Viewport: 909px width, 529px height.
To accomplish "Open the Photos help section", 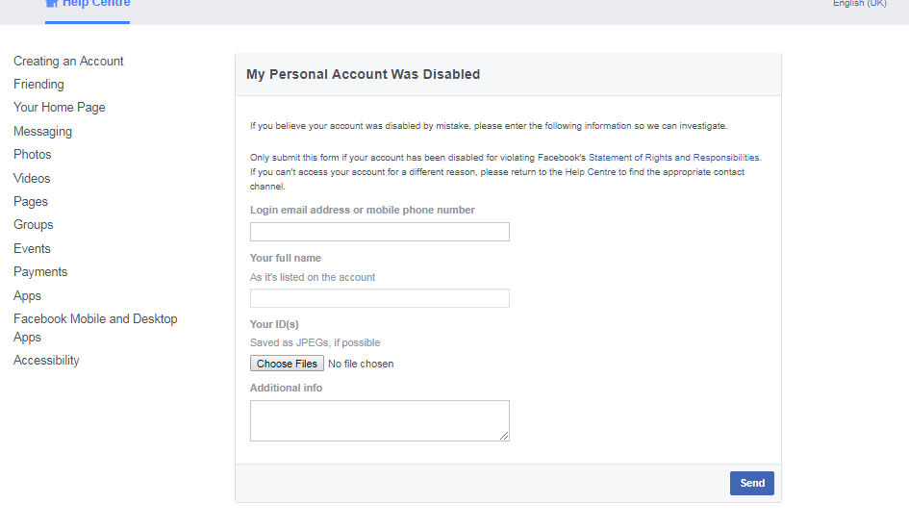I will coord(33,155).
